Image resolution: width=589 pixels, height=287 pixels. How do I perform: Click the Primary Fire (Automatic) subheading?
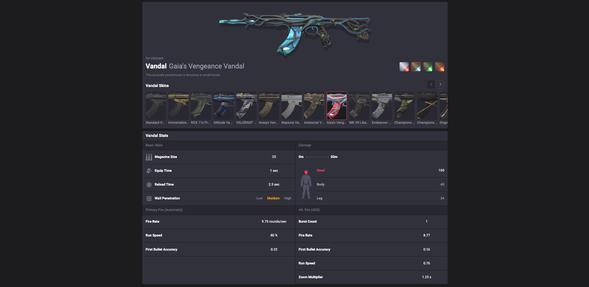tap(164, 210)
